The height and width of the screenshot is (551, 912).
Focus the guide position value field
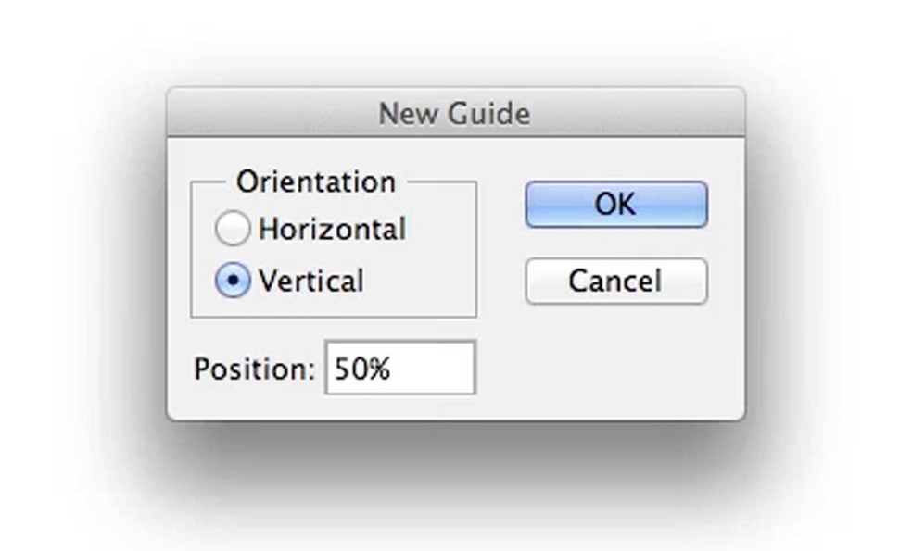(x=399, y=369)
